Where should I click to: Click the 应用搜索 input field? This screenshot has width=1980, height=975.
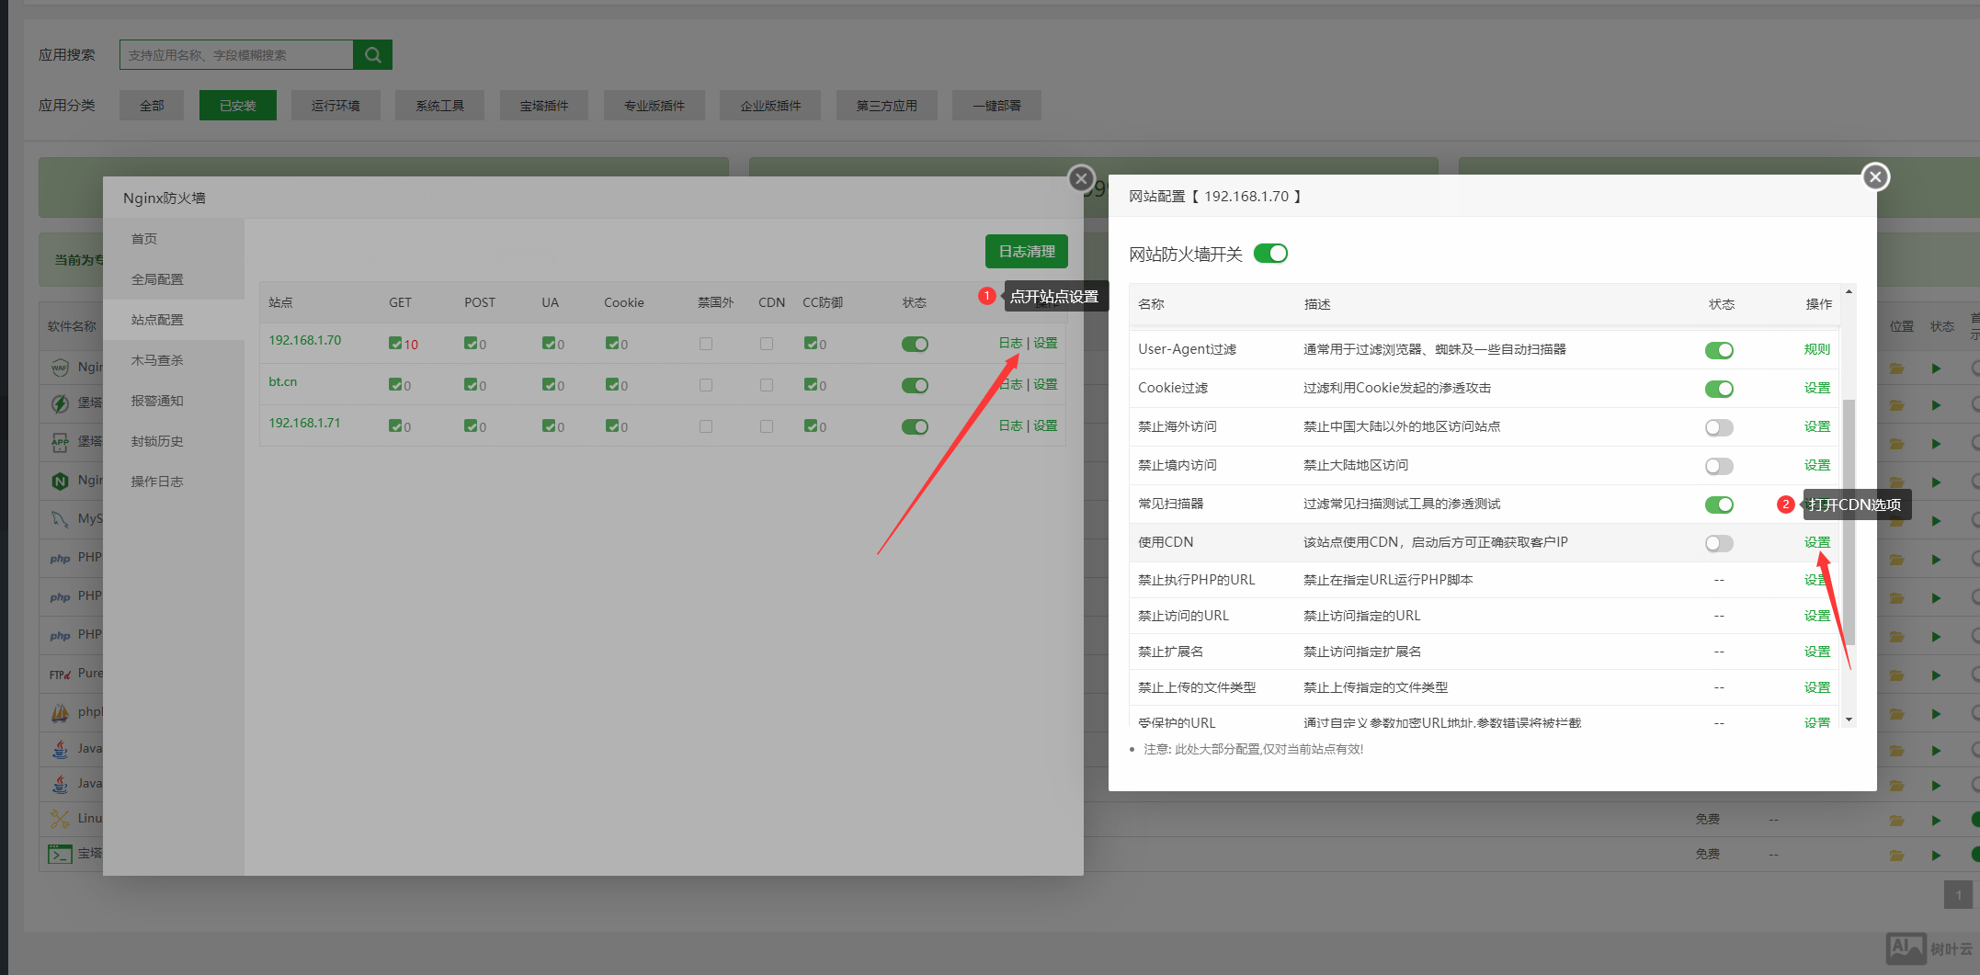click(x=236, y=55)
